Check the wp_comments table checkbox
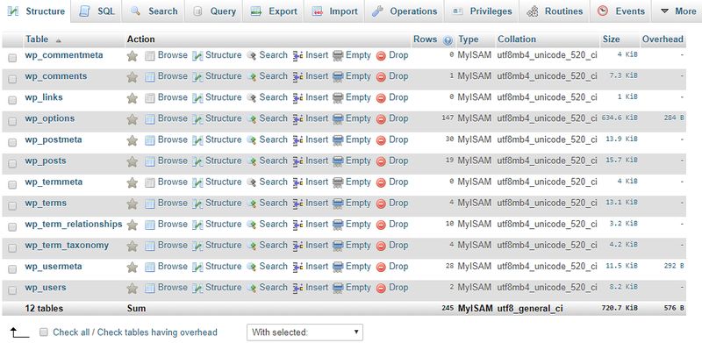702x343 pixels. tap(12, 79)
